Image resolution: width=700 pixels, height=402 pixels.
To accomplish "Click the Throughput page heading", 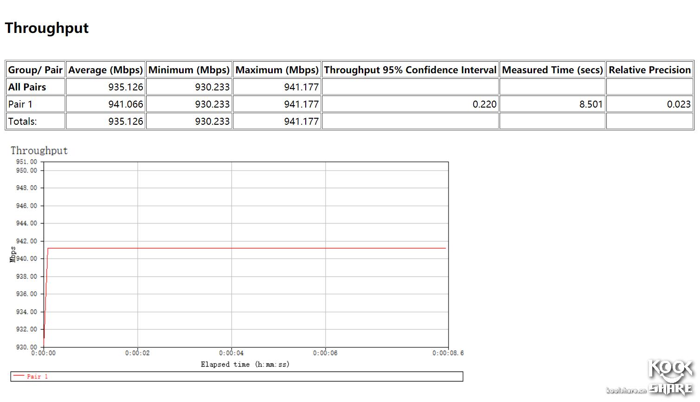I will [x=46, y=28].
